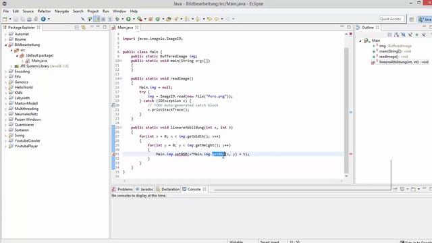Viewport: 432px width, 243px height.
Task: Select the MarkovModell project
Action: tap(26, 103)
